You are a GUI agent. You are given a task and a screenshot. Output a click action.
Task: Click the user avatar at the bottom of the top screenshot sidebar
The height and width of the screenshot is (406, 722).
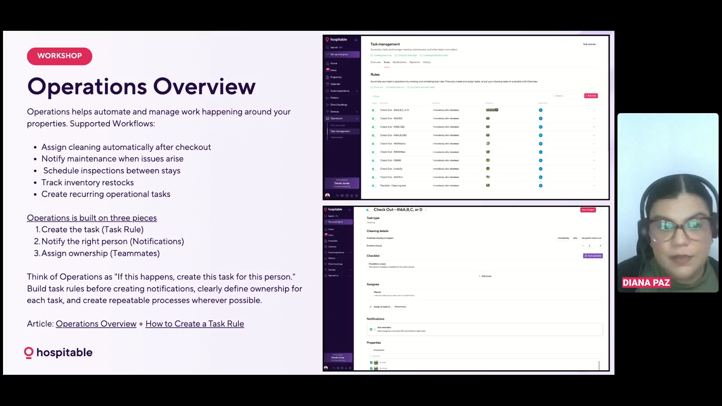[328, 195]
